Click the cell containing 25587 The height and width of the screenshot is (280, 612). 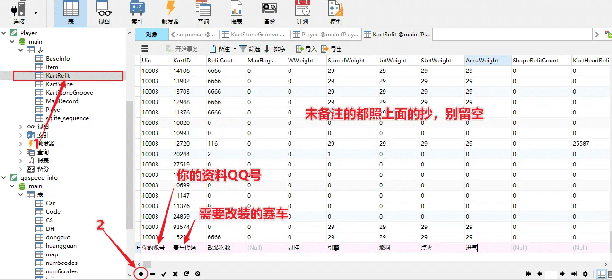(591, 144)
